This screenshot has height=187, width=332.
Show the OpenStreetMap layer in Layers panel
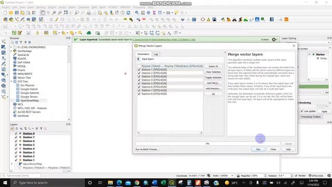16,164
